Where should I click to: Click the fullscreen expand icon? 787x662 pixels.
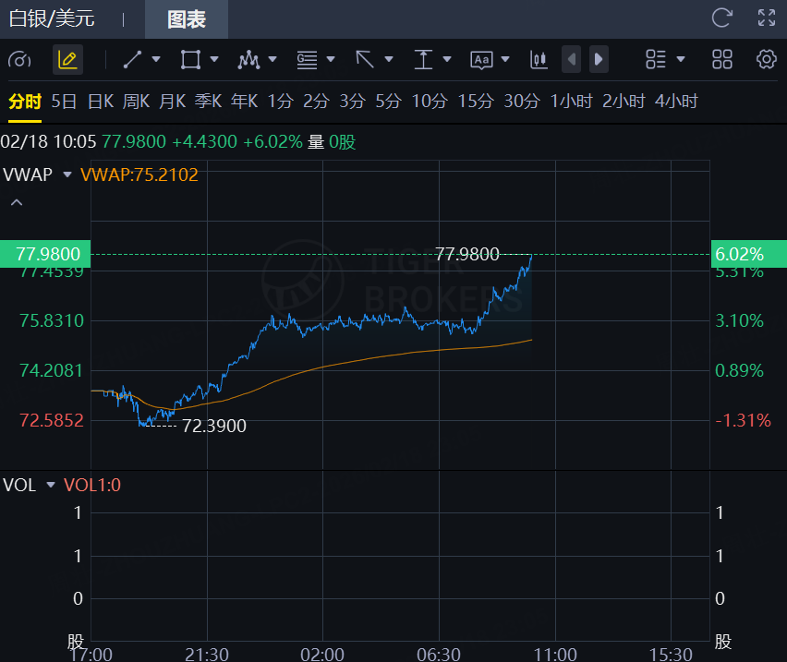click(x=766, y=18)
